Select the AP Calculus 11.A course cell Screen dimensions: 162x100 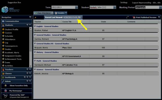(75, 65)
